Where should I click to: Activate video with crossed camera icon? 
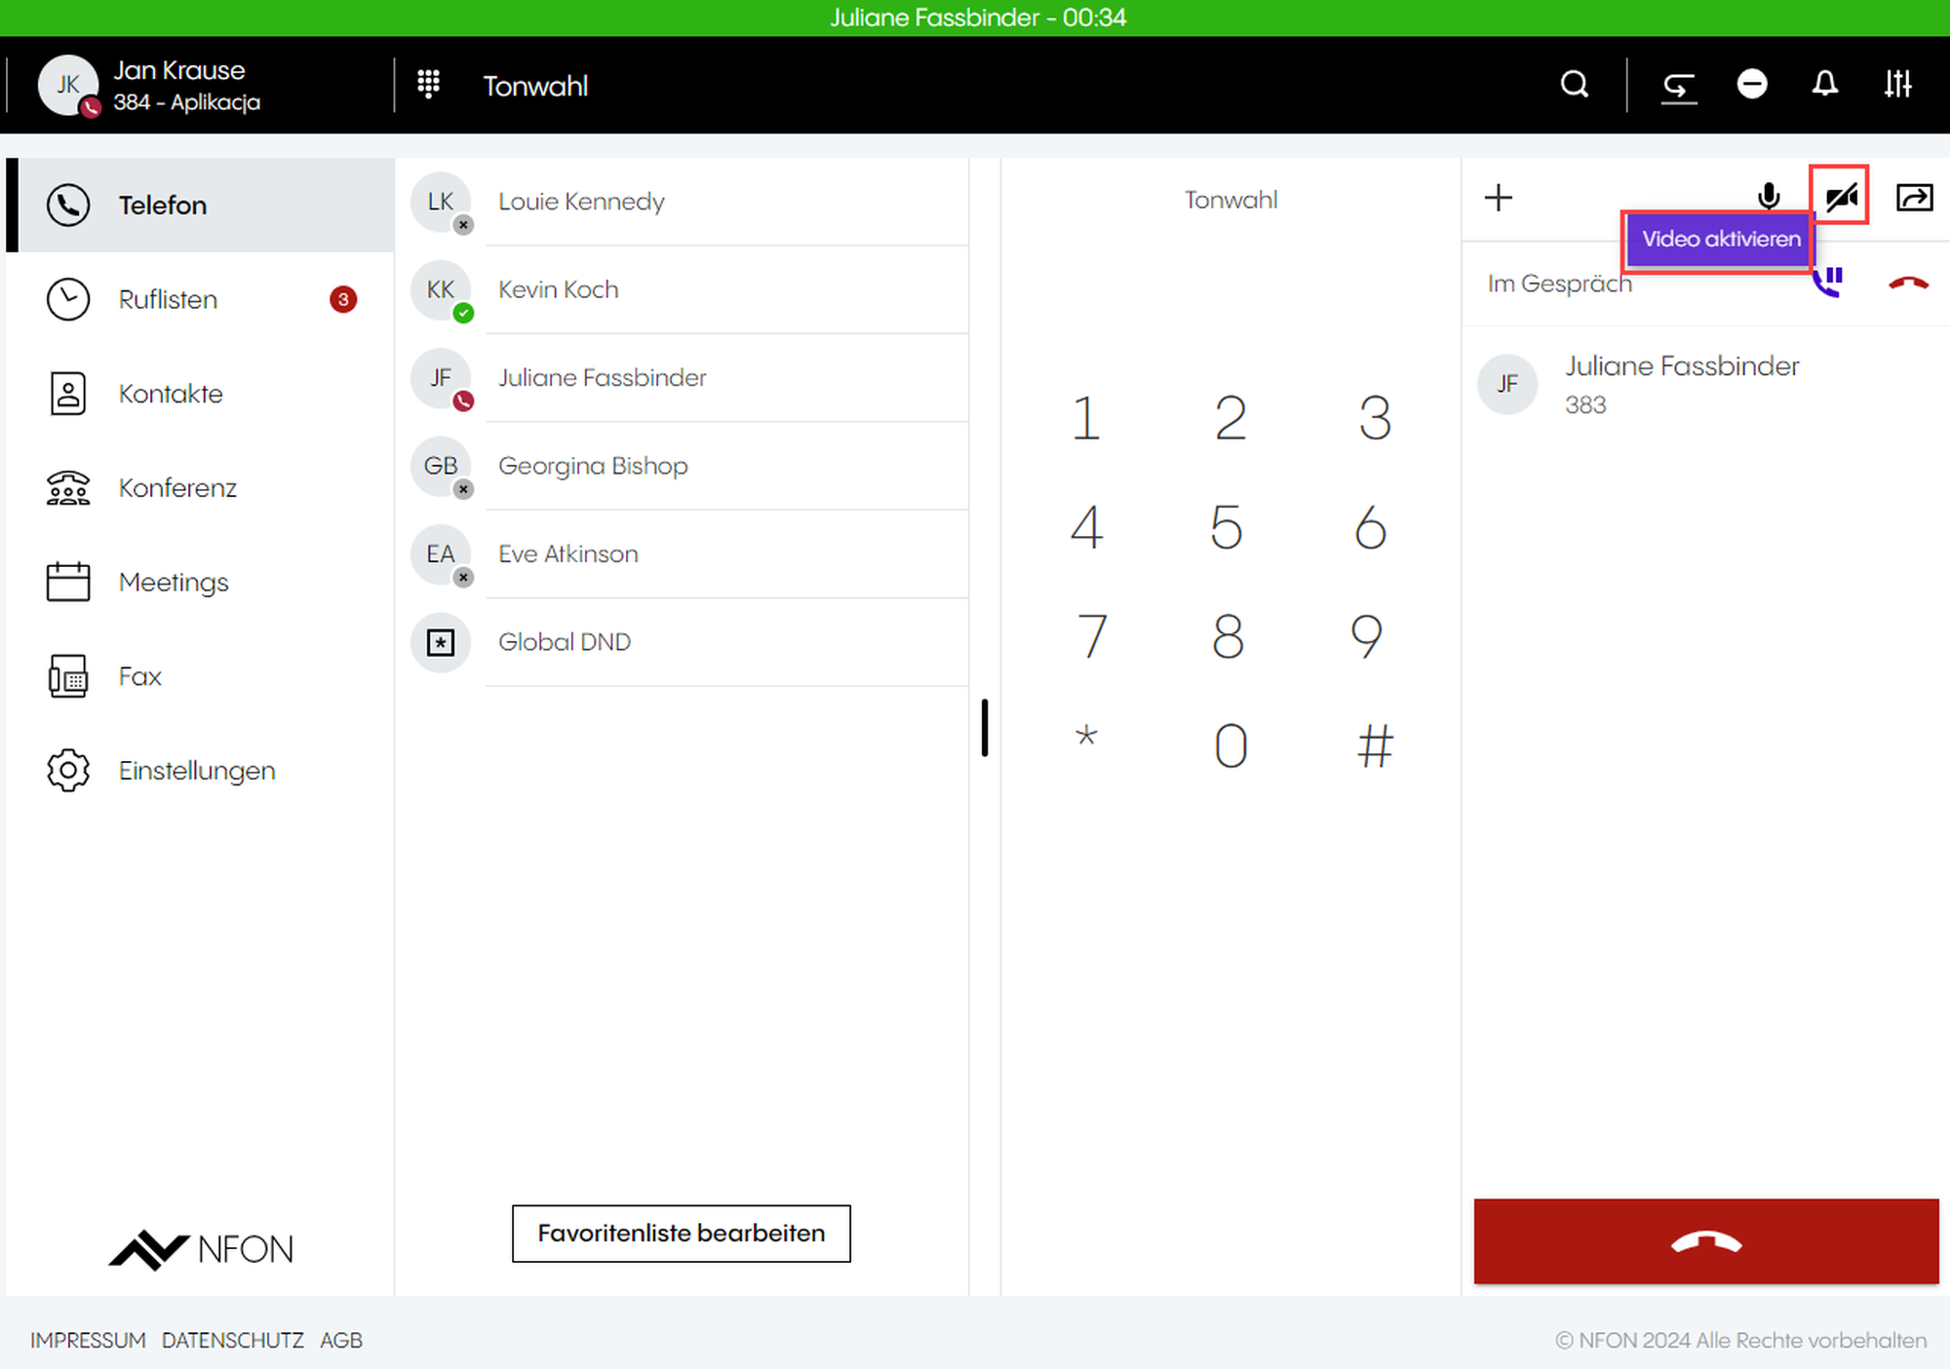[1841, 198]
